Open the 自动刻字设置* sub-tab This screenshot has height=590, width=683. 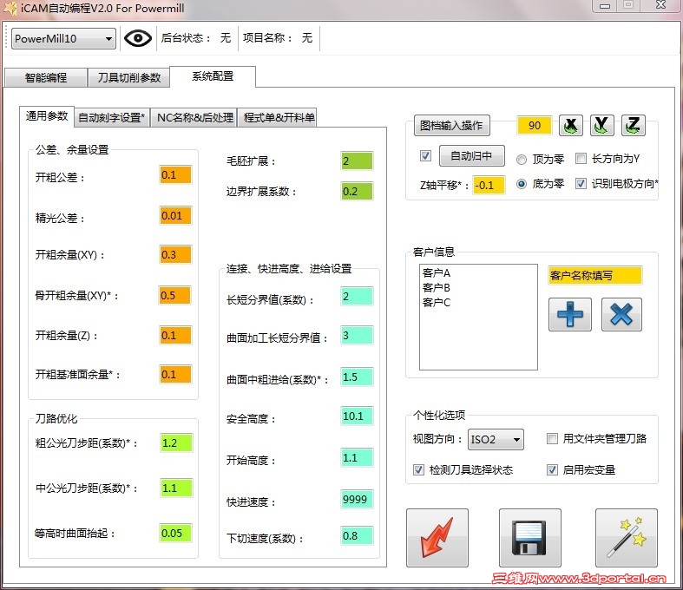coord(111,117)
